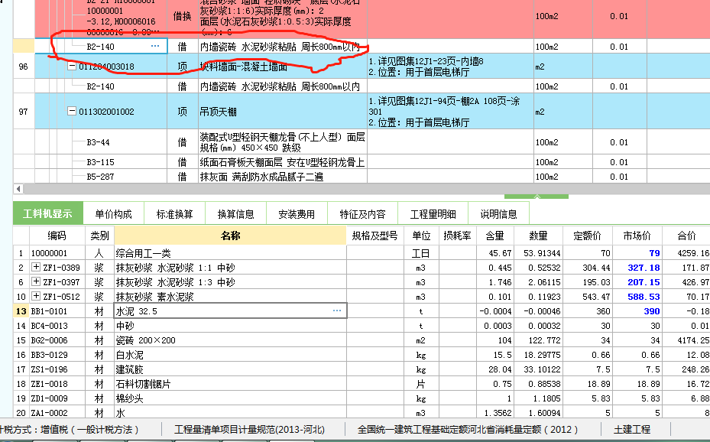This screenshot has width=710, height=442.
Task: Expand the ZF1-0397 mortar row
Action: pos(36,281)
